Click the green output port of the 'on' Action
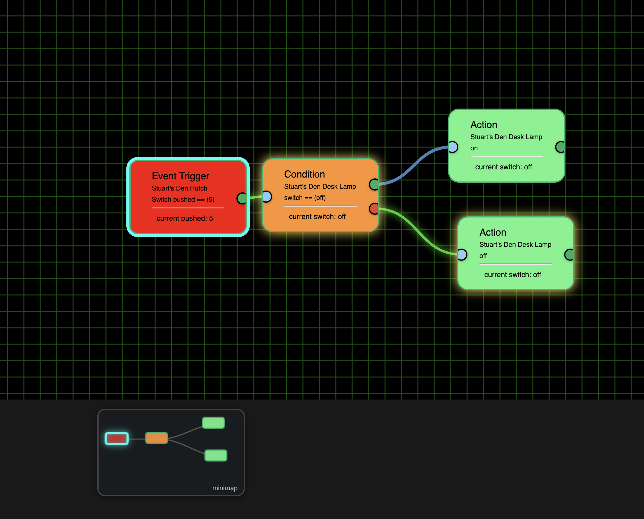 [561, 147]
